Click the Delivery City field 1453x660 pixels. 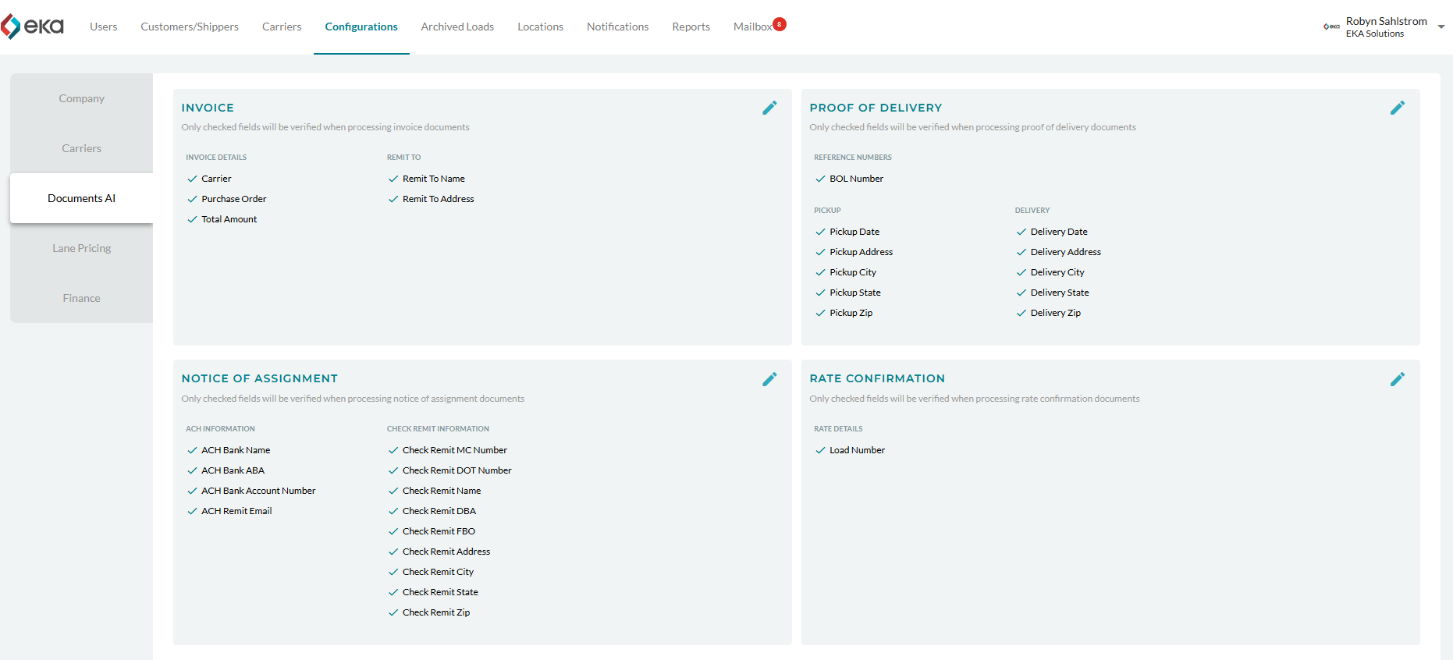pyautogui.click(x=1050, y=272)
